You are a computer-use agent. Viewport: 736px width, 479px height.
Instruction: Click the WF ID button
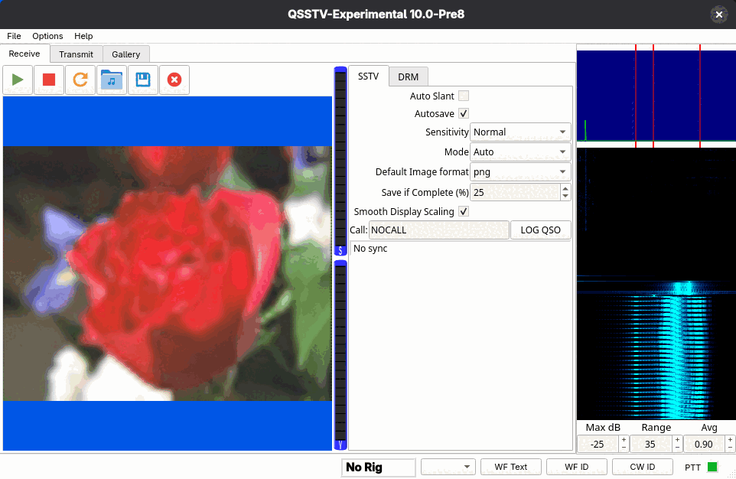click(x=576, y=467)
